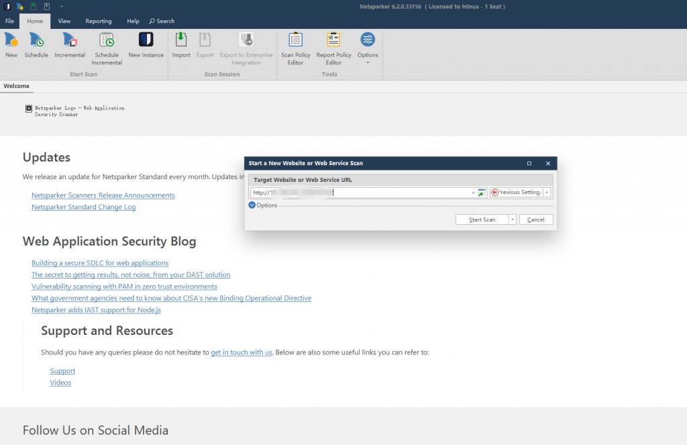The height and width of the screenshot is (445, 687).
Task: Launch an Incremental scan
Action: point(70,45)
